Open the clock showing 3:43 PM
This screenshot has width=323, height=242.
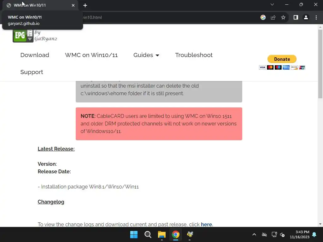point(300,234)
